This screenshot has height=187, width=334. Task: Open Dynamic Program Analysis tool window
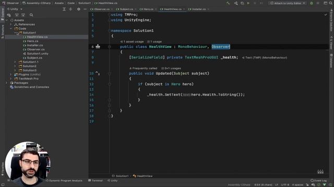coord(64,180)
